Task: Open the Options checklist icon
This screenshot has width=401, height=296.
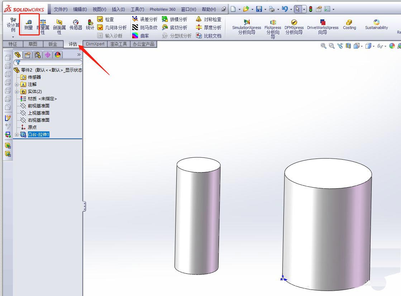Action: pos(327,9)
